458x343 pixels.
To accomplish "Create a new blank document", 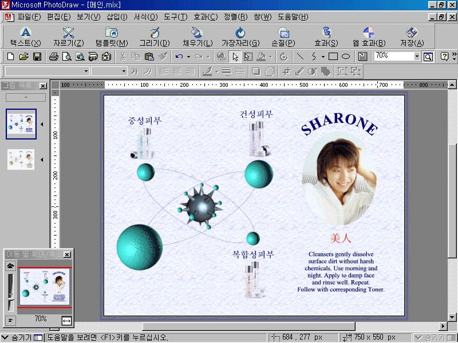I will [10, 57].
